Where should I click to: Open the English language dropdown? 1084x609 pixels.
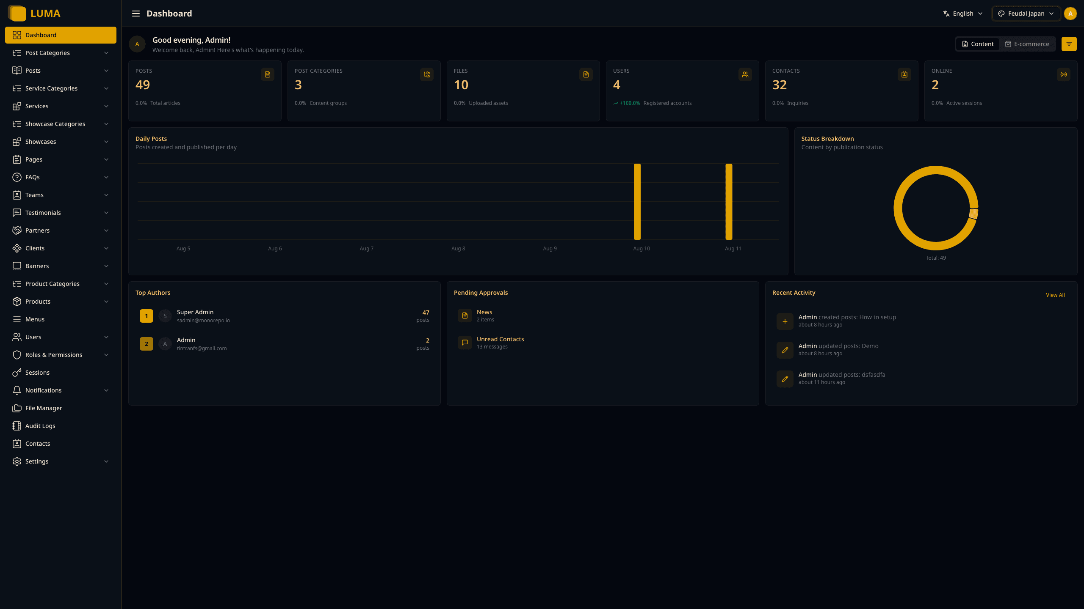(x=962, y=14)
